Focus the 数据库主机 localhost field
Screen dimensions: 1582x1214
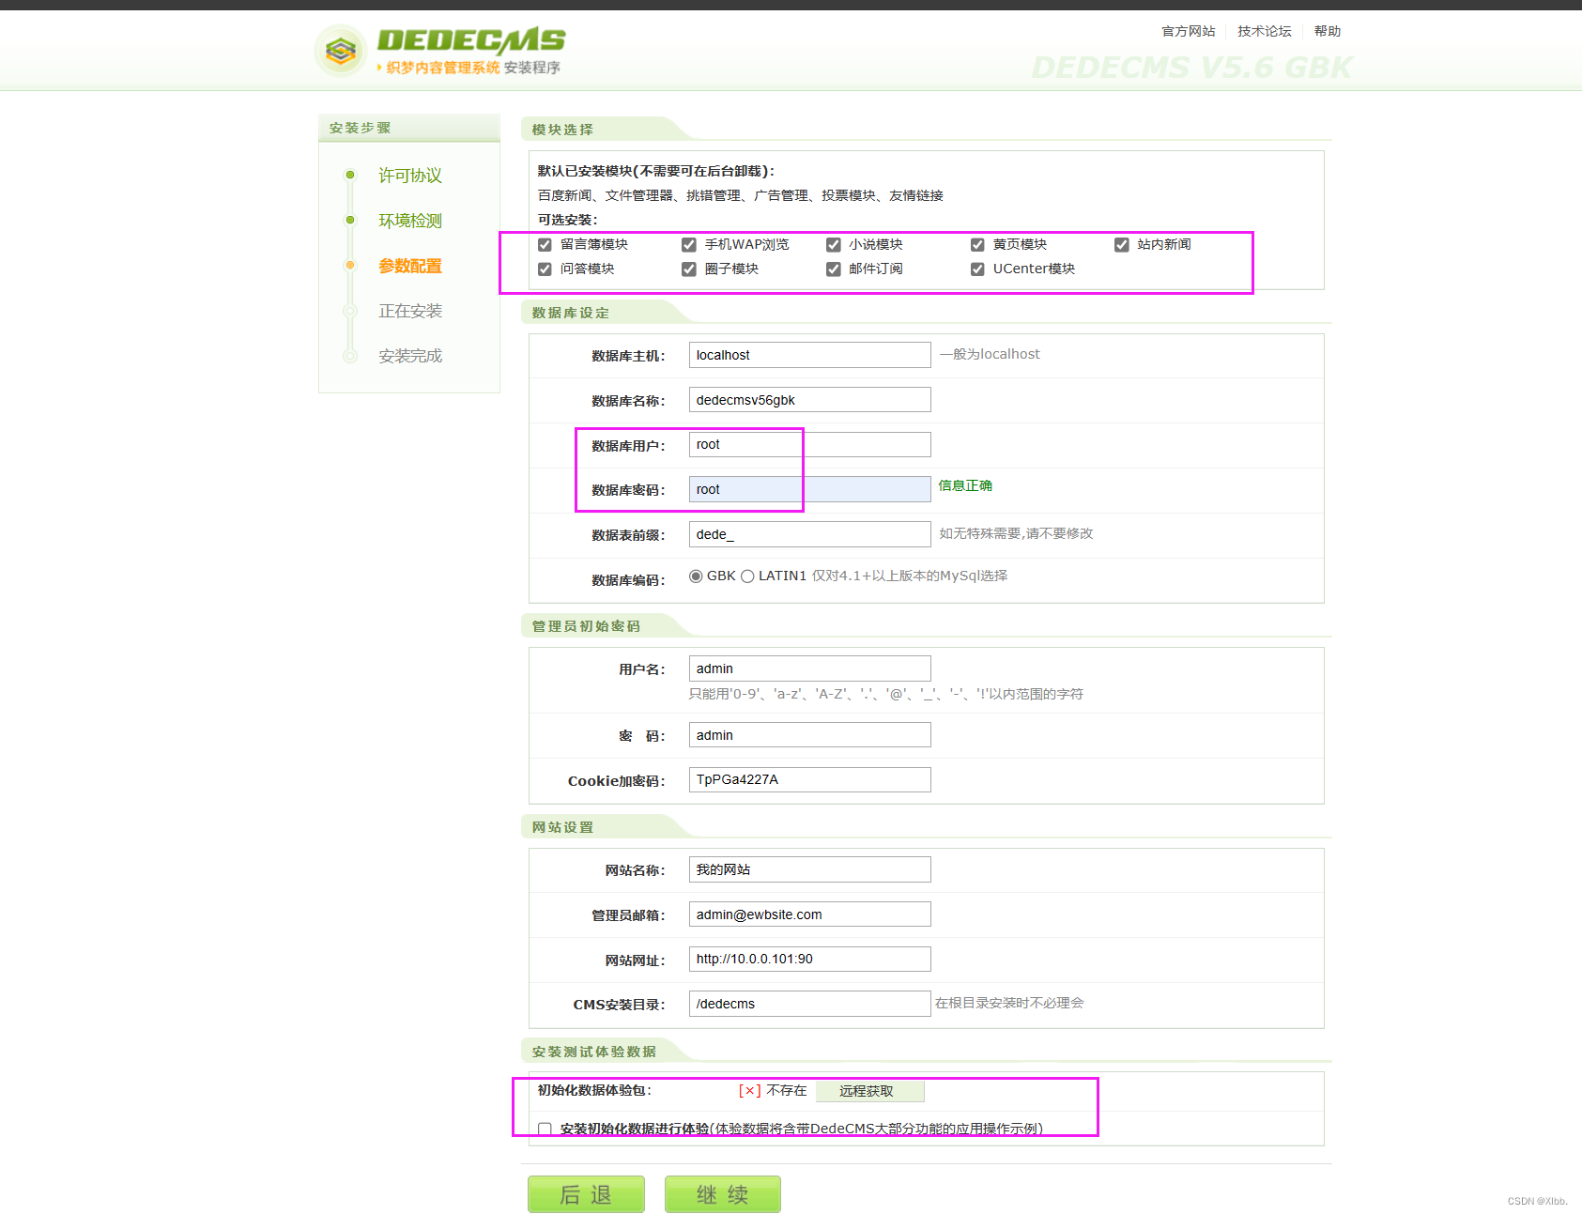tap(810, 355)
